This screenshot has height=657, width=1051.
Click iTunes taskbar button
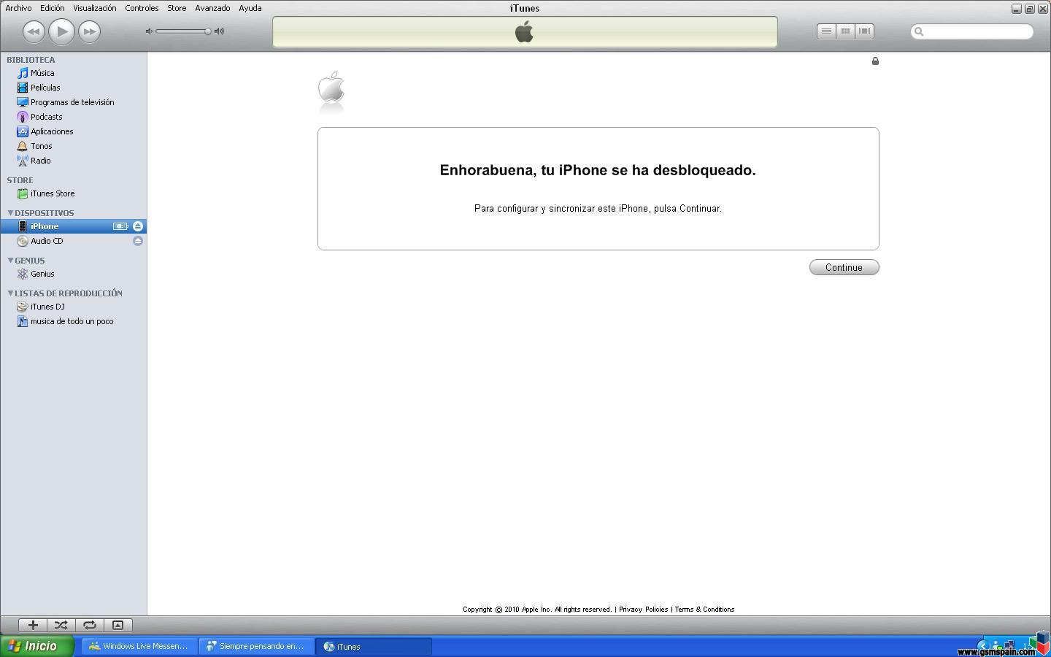pos(374,646)
